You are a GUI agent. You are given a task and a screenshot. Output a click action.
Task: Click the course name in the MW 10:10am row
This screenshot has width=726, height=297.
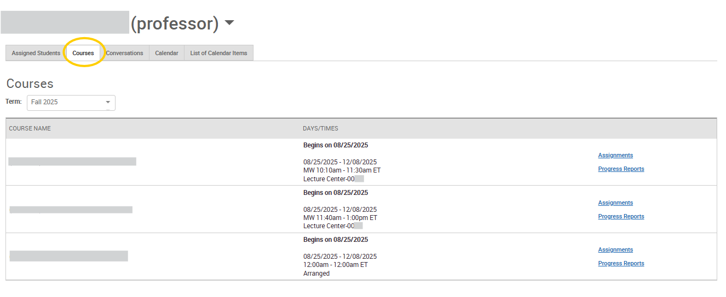(72, 162)
